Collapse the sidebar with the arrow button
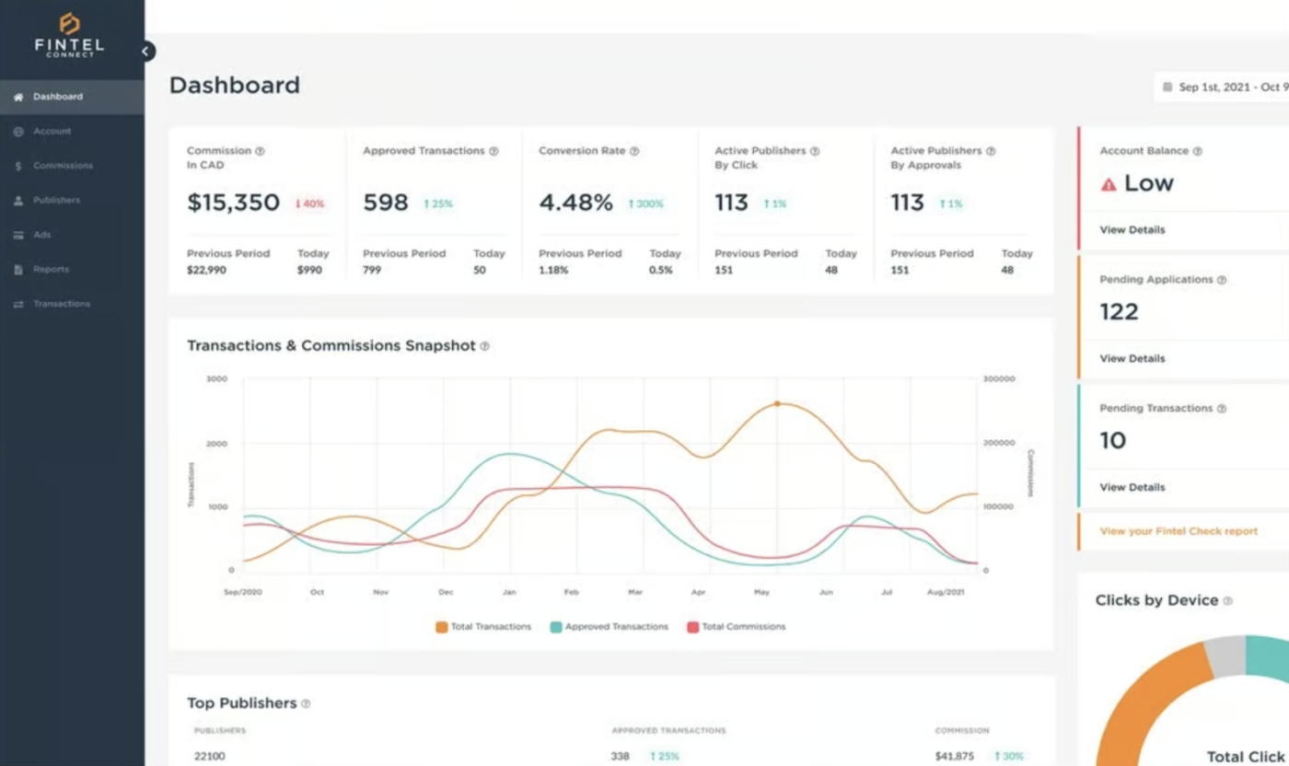The width and height of the screenshot is (1289, 766). point(145,52)
